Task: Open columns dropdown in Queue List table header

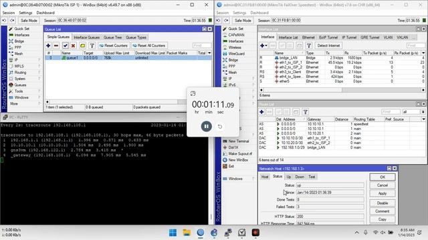Action: coord(209,53)
